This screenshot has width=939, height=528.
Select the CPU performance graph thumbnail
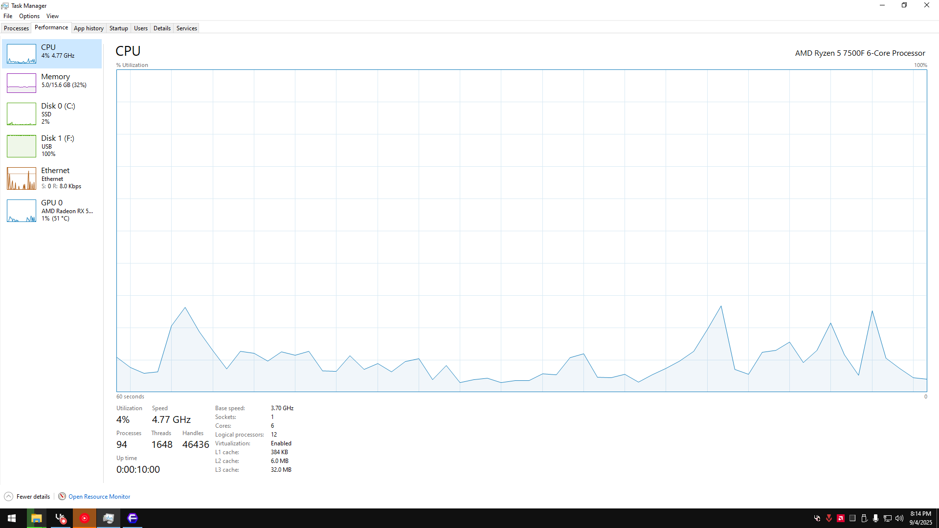22,54
